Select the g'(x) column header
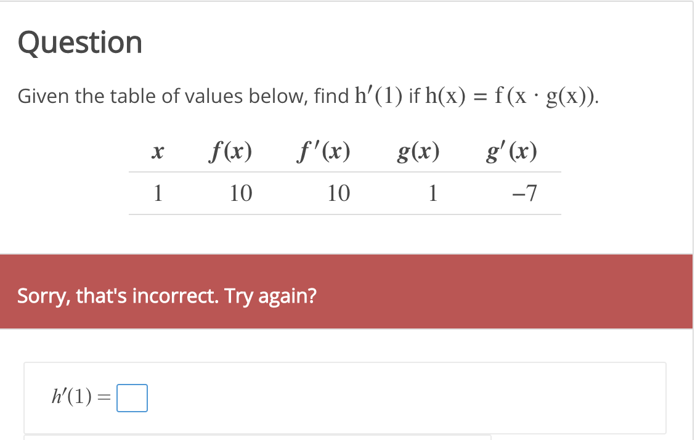This screenshot has width=695, height=440. pyautogui.click(x=511, y=151)
